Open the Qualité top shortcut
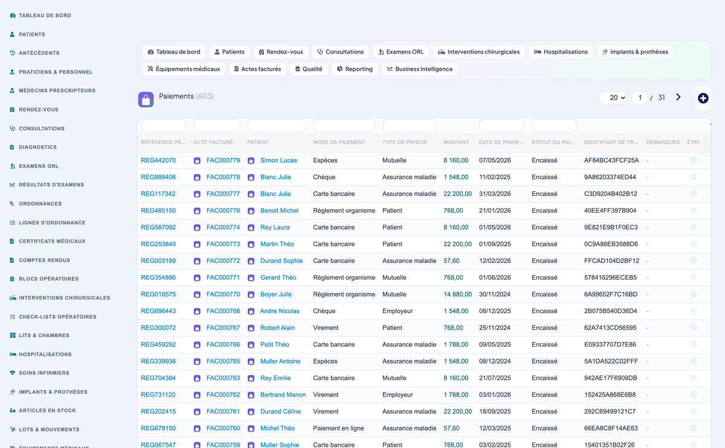 (x=309, y=69)
